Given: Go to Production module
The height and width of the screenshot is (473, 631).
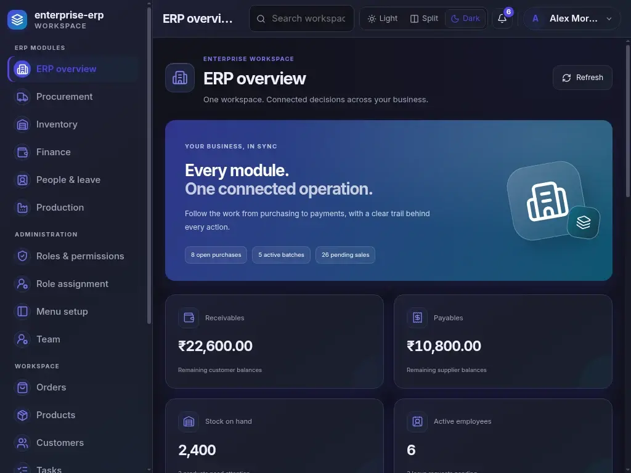Looking at the screenshot, I should tap(73, 208).
